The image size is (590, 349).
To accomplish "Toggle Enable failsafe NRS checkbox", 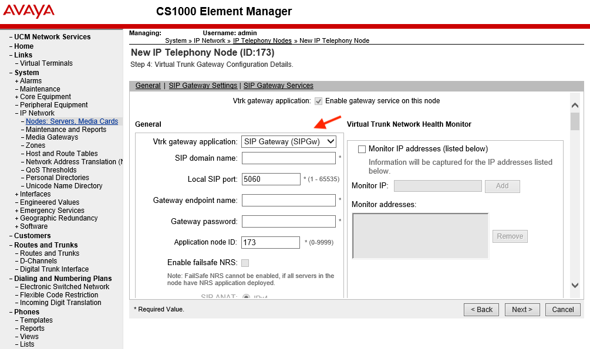I will click(245, 263).
